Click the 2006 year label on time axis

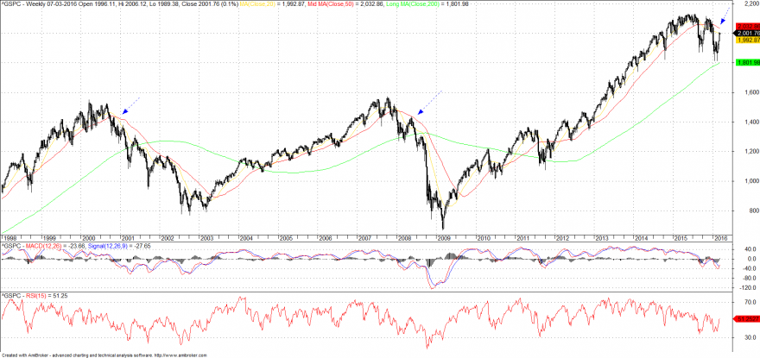tap(326, 239)
